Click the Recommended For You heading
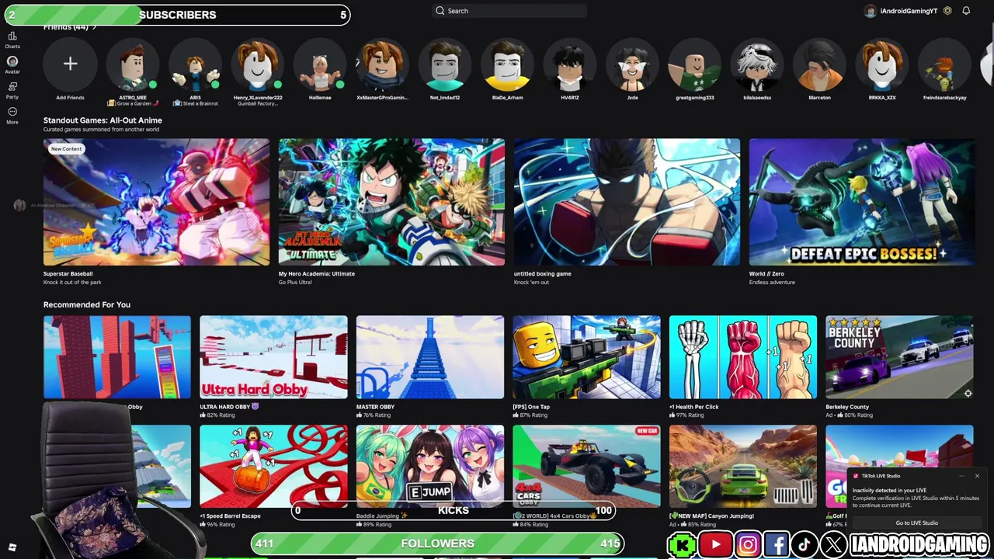 tap(87, 304)
